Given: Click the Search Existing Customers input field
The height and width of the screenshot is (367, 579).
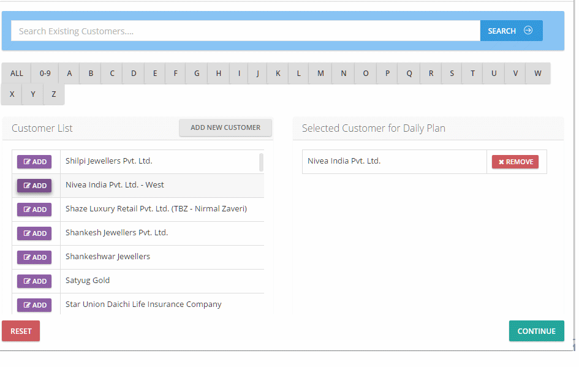Looking at the screenshot, I should (246, 31).
